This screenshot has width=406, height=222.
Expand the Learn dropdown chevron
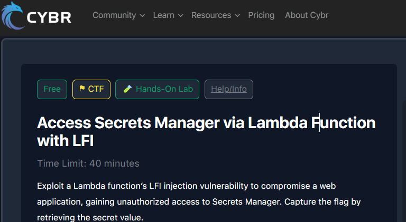(181, 15)
